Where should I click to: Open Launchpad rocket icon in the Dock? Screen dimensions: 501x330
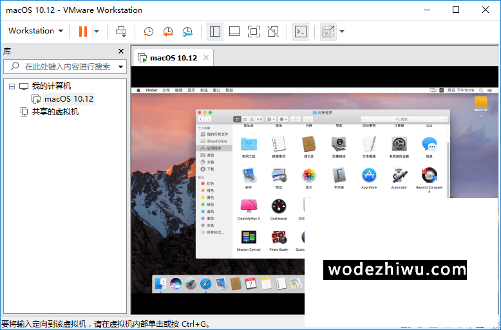[x=191, y=284]
